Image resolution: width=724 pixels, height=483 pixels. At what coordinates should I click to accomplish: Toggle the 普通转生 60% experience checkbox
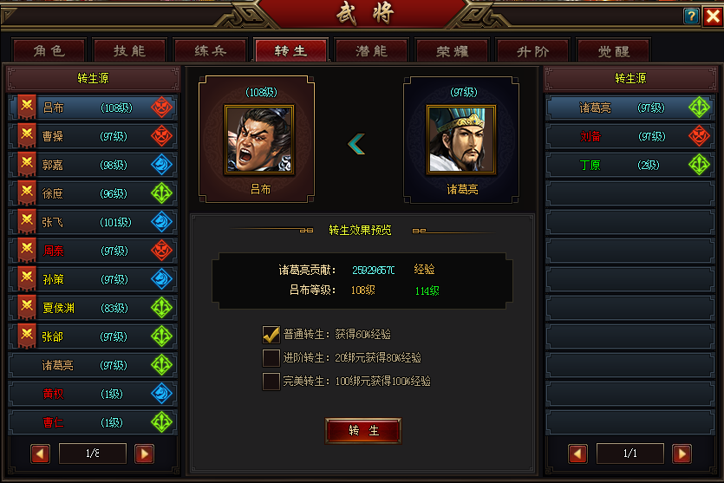pyautogui.click(x=271, y=335)
